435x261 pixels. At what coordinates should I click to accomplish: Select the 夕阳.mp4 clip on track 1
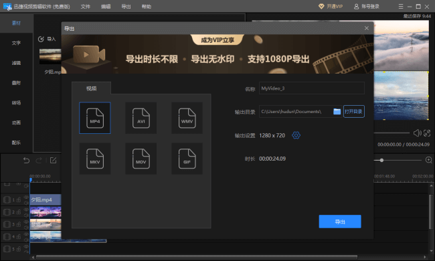coord(46,199)
